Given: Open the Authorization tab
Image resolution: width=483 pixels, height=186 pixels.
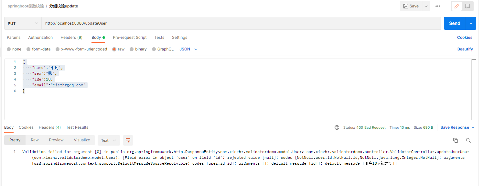Looking at the screenshot, I should point(40,38).
